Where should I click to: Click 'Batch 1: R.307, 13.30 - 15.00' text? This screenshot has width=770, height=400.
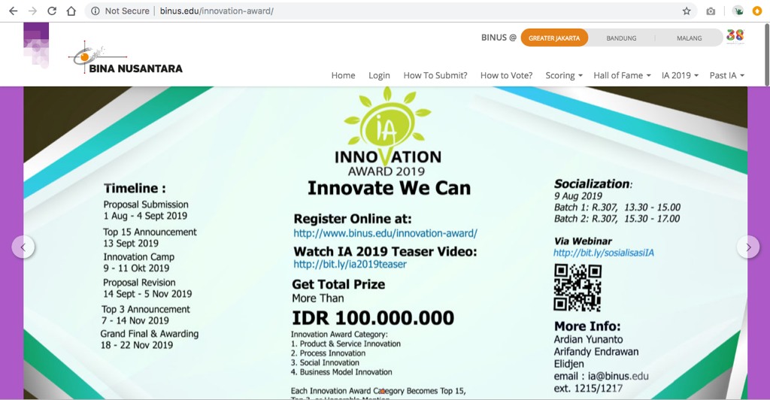[617, 207]
